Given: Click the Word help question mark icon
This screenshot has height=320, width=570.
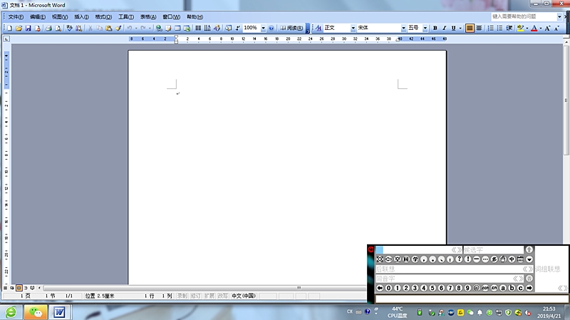Looking at the screenshot, I should (x=271, y=29).
